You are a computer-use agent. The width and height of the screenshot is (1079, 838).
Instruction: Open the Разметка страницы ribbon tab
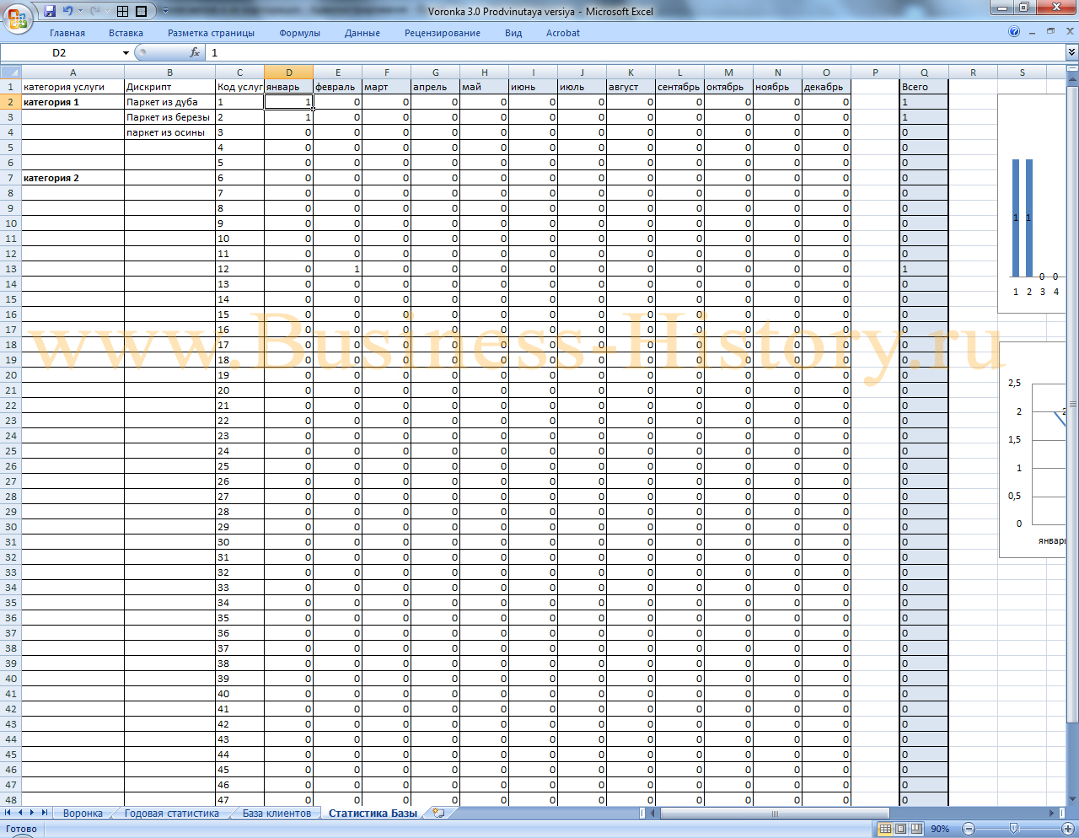211,33
